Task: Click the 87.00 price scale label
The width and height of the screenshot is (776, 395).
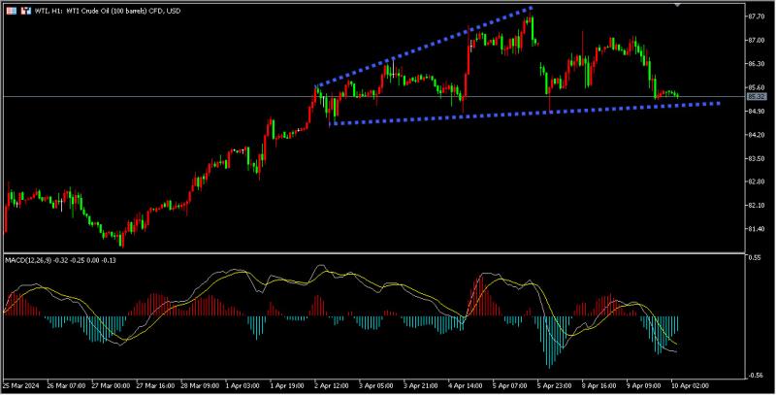Action: pos(757,40)
